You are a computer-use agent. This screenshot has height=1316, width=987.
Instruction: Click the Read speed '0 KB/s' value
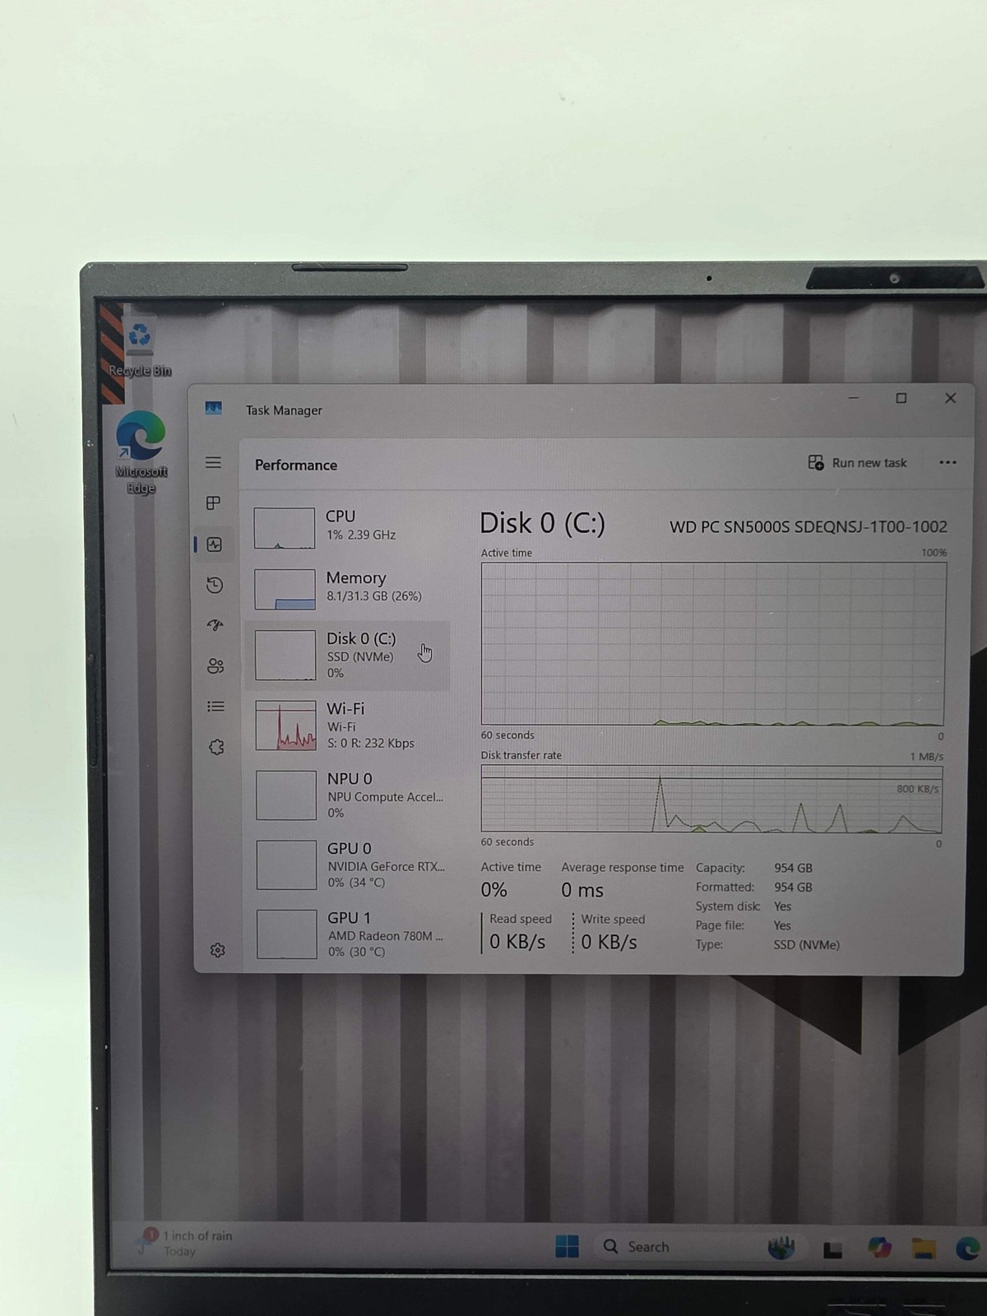click(x=517, y=942)
